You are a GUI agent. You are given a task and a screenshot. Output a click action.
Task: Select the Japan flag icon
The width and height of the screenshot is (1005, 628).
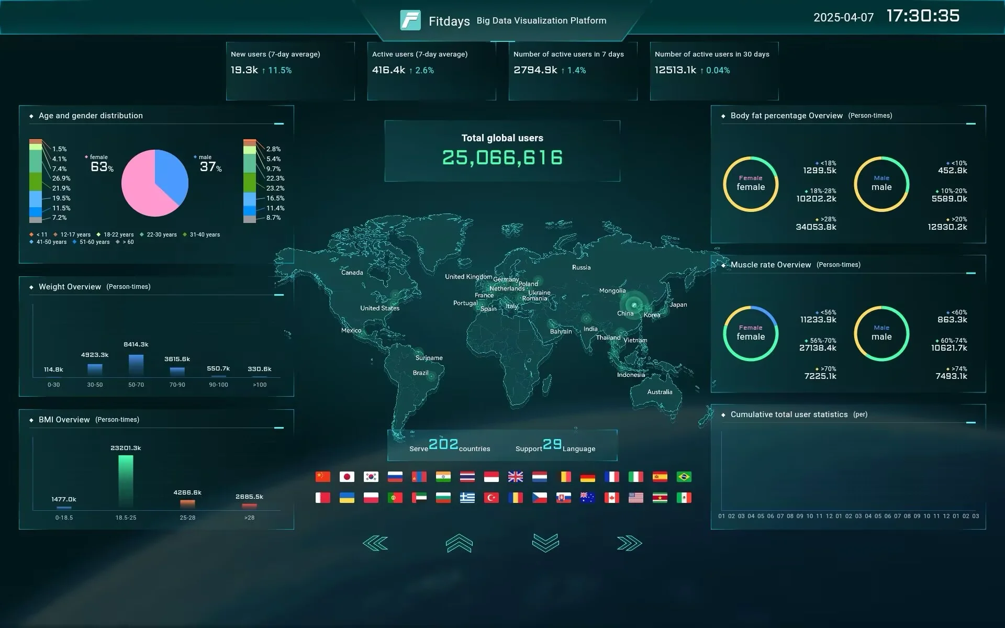[347, 477]
